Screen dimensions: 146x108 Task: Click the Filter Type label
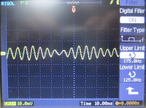tap(133, 30)
